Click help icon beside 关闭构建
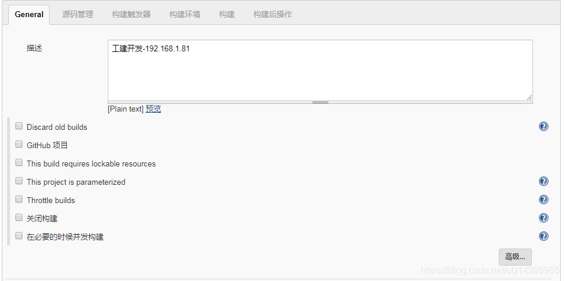The width and height of the screenshot is (565, 281). 543,218
